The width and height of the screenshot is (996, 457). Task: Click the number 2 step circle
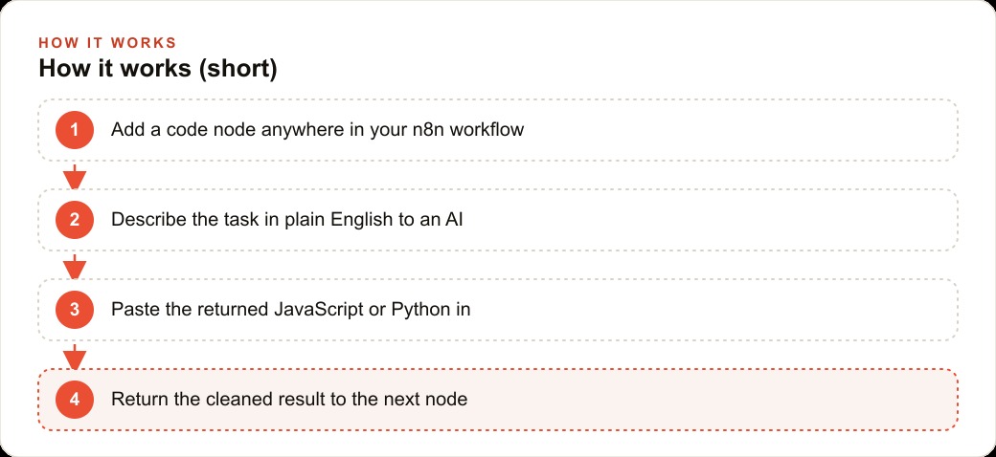[75, 220]
